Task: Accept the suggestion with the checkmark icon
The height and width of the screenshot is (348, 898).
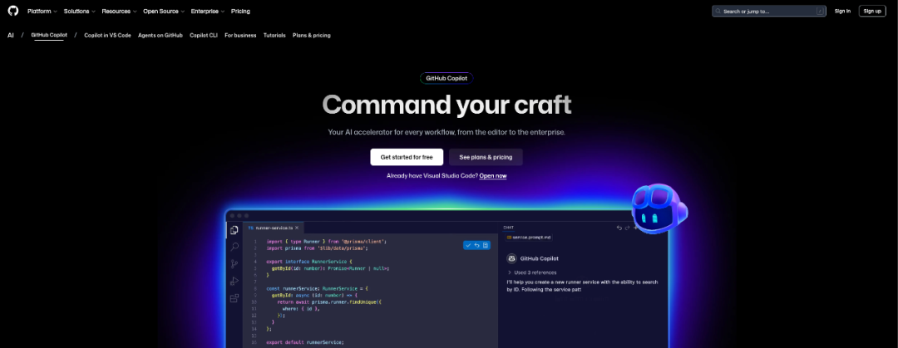Action: (468, 245)
